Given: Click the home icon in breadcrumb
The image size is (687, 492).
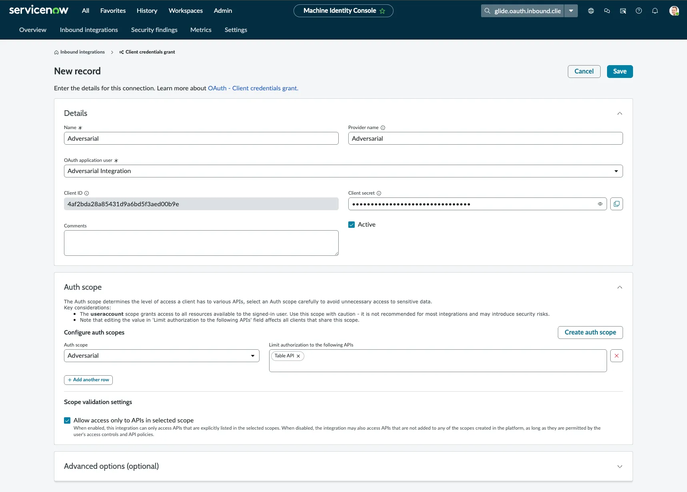Looking at the screenshot, I should [x=56, y=52].
